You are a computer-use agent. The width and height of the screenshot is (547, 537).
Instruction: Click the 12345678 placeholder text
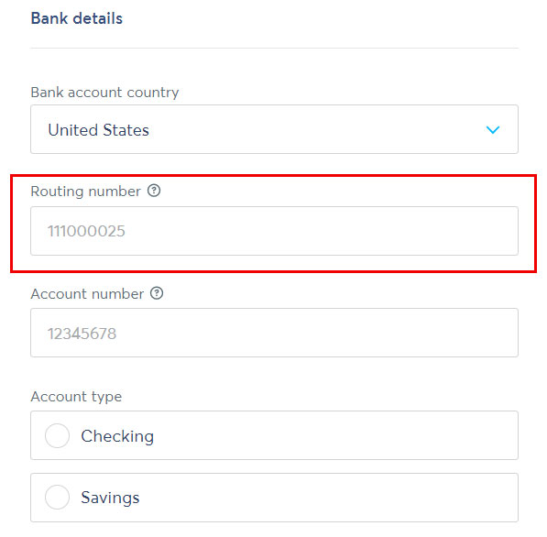(82, 334)
